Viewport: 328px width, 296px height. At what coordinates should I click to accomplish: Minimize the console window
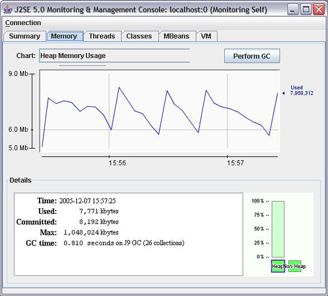point(293,9)
